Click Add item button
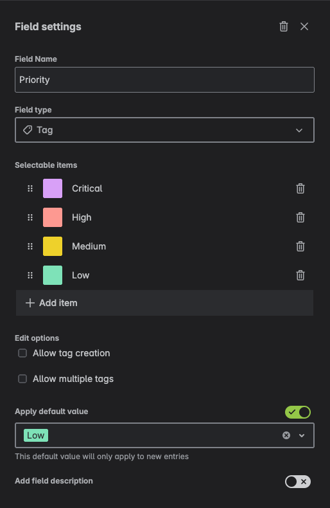330x508 pixels. [x=164, y=303]
